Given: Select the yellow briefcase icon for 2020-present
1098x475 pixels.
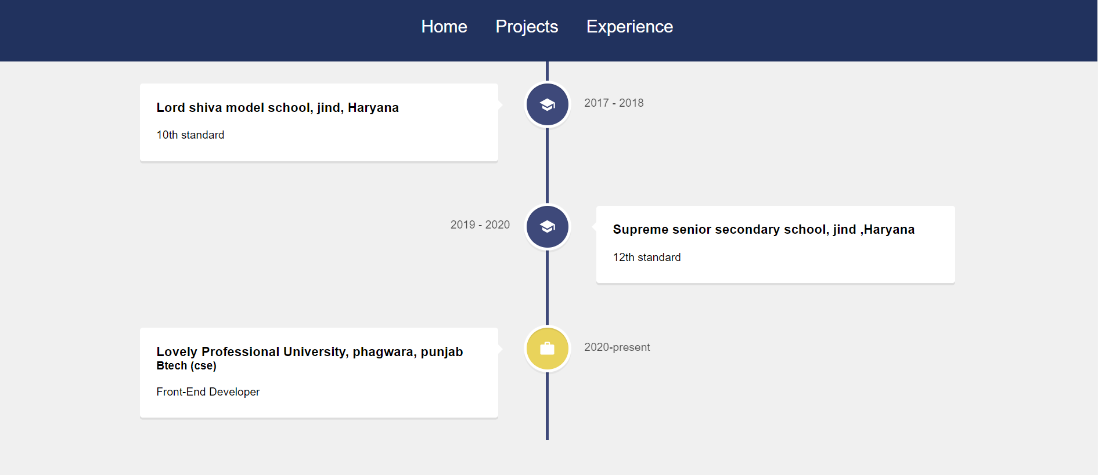Looking at the screenshot, I should (547, 349).
